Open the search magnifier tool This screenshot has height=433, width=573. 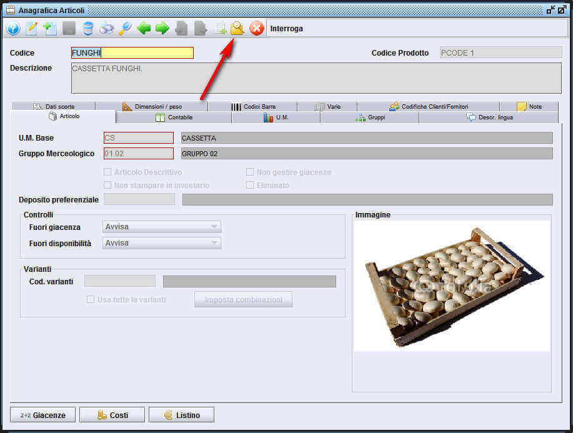coord(124,29)
